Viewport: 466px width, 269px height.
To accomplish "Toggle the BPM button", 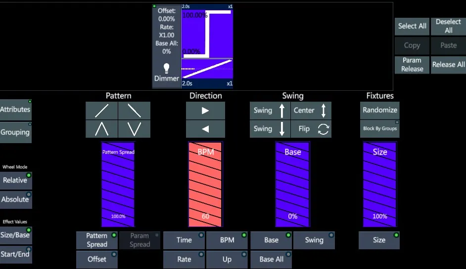I will click(x=227, y=240).
